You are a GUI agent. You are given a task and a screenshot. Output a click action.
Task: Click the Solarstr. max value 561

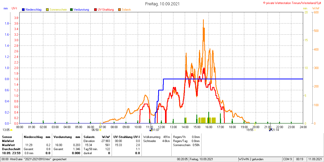(108, 145)
